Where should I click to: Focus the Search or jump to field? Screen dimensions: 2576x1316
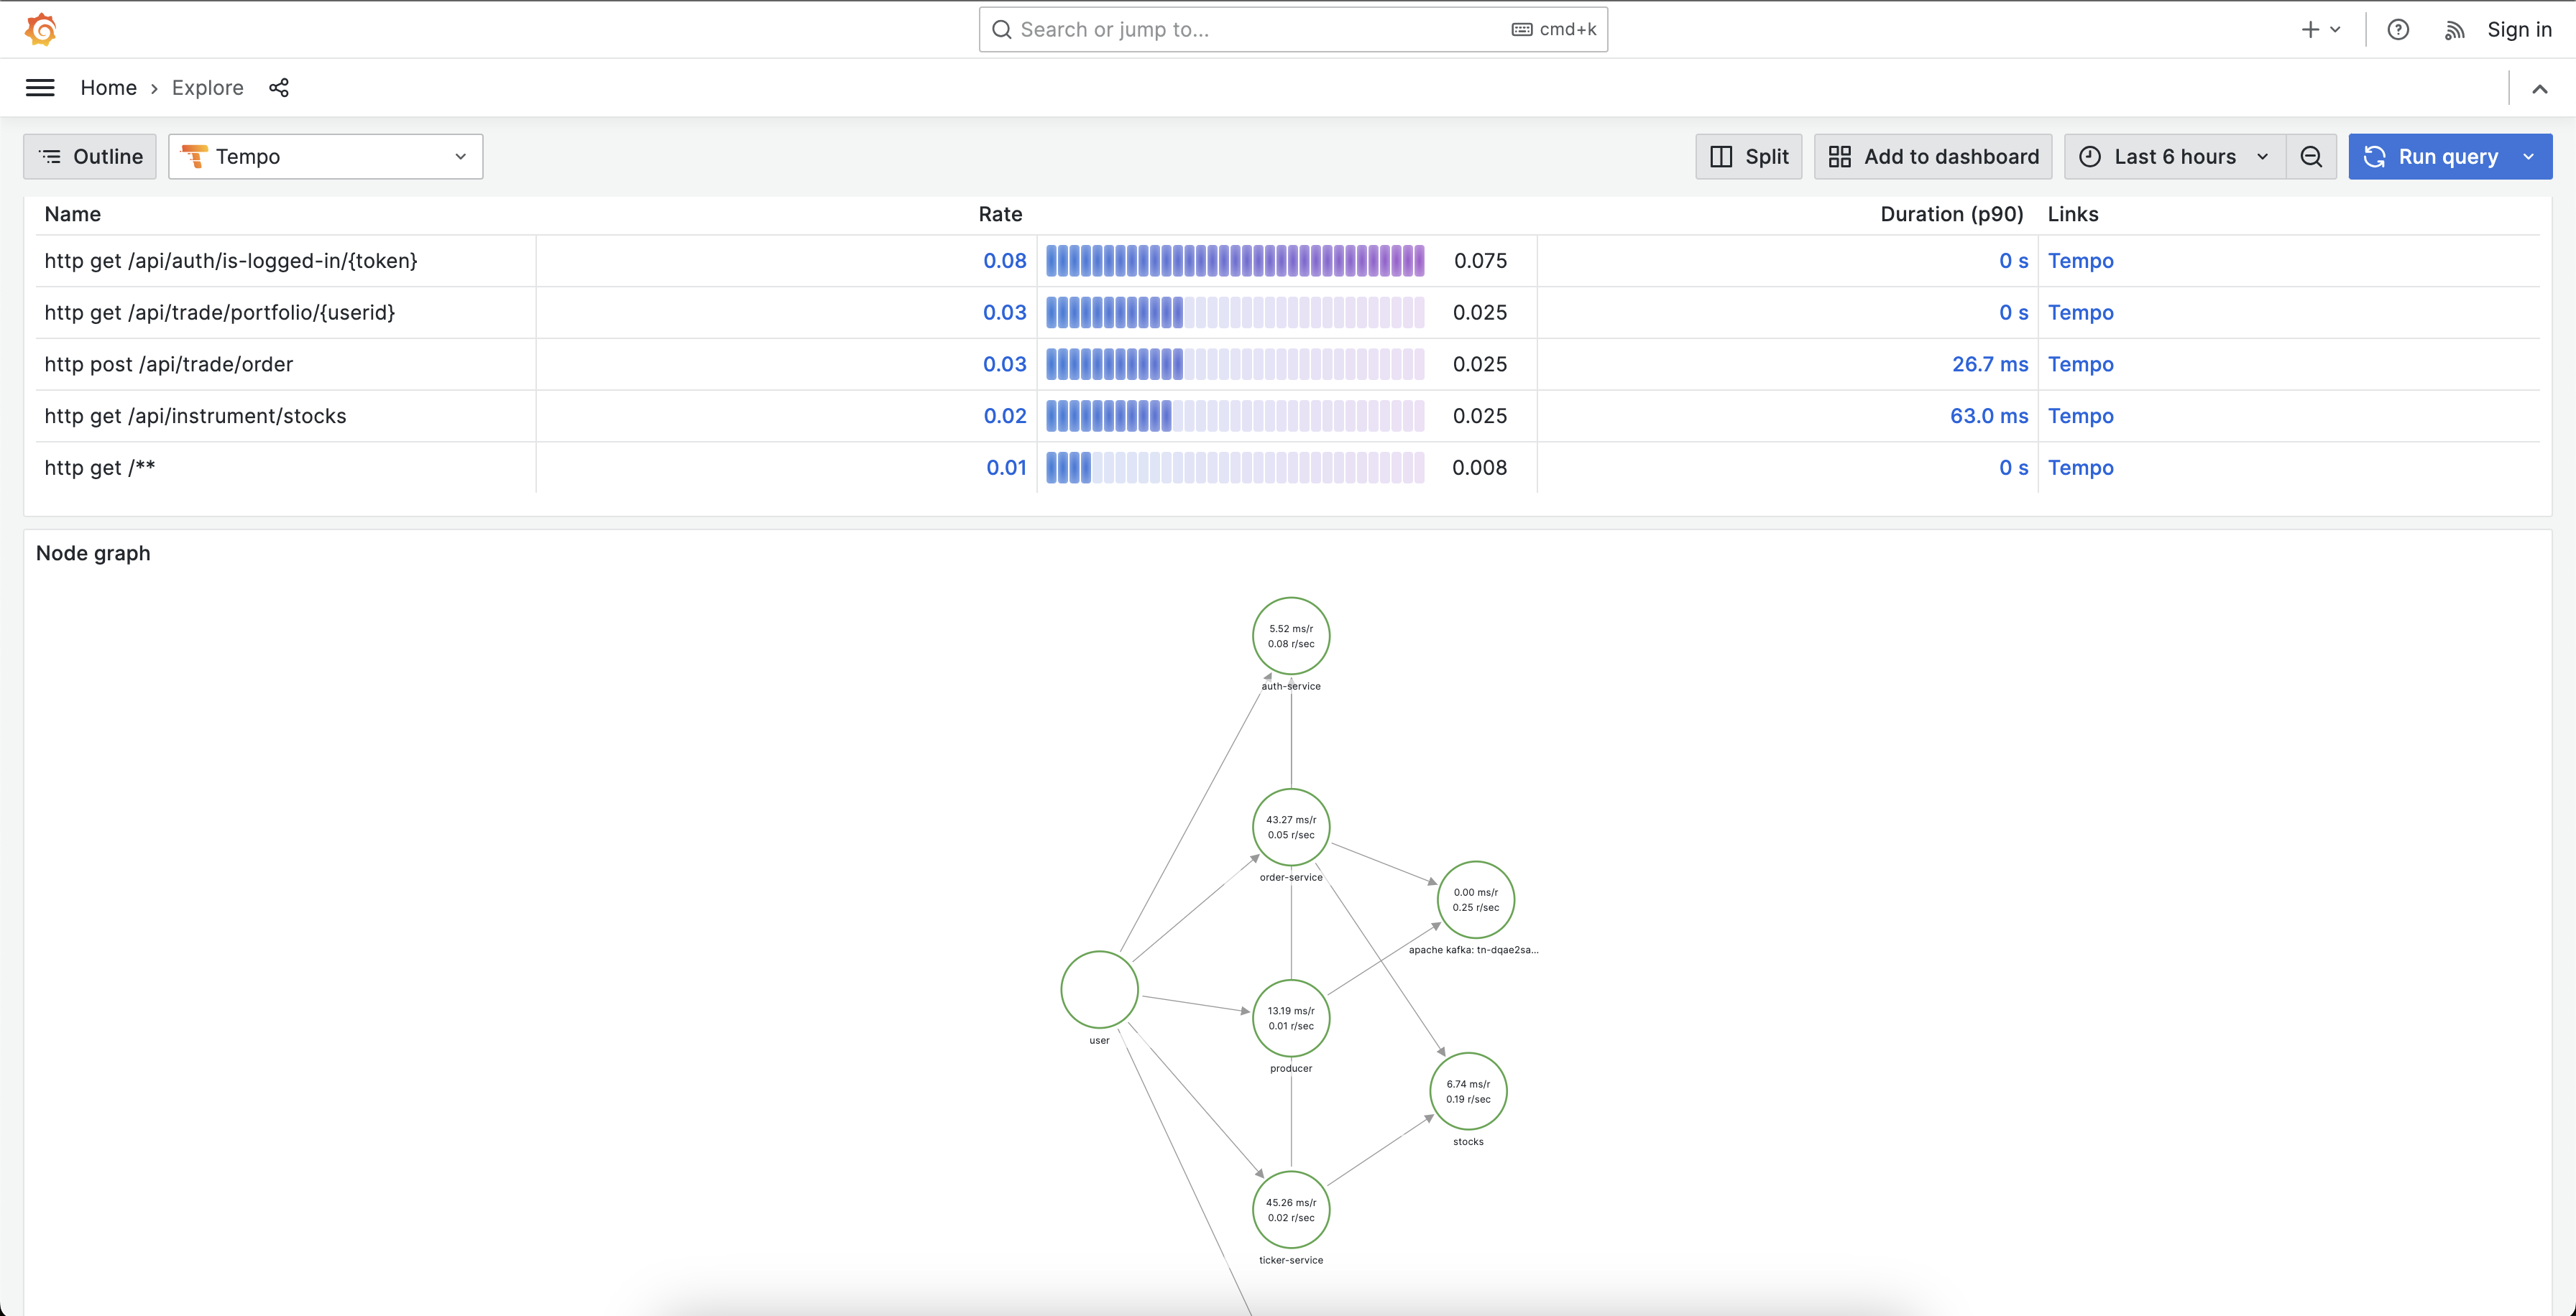coord(1260,30)
